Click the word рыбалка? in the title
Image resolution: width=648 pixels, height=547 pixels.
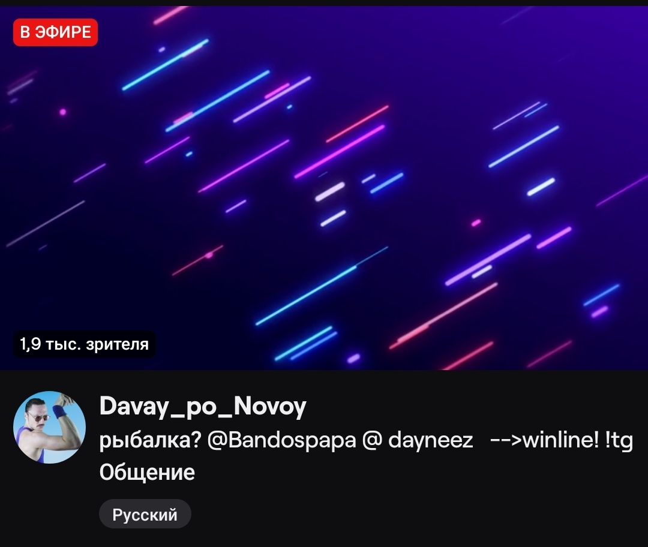(150, 440)
